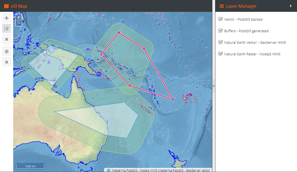Click the add feature plus tool
This screenshot has width=297, height=172.
[7, 18]
